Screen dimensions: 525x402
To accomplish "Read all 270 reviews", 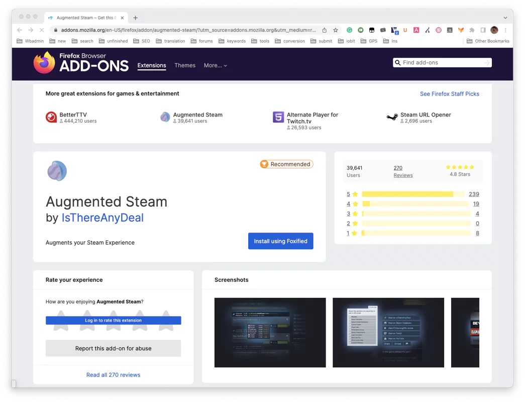I will (113, 374).
